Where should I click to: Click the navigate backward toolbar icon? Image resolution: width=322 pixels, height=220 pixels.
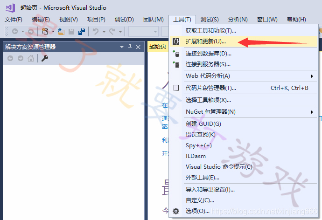pyautogui.click(x=15, y=31)
